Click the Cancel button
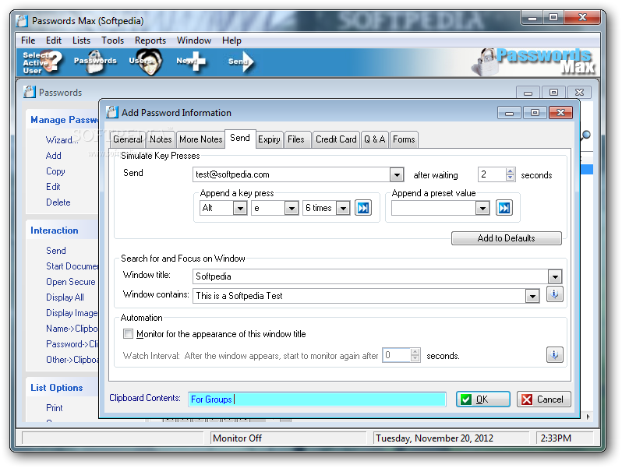 click(543, 399)
